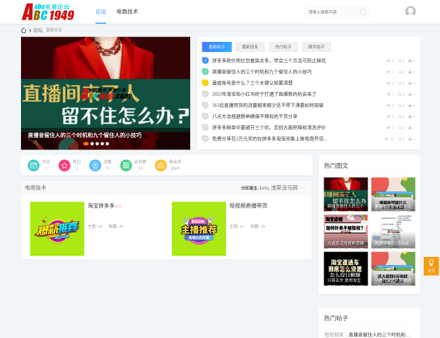The image size is (440, 338).
Task: Click the 昨日 star stats icon
Action: coord(64,165)
